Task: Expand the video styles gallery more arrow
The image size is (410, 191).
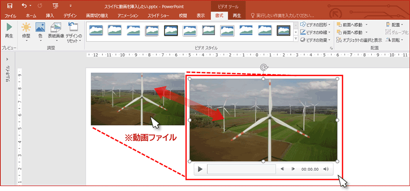Action: (x=296, y=38)
